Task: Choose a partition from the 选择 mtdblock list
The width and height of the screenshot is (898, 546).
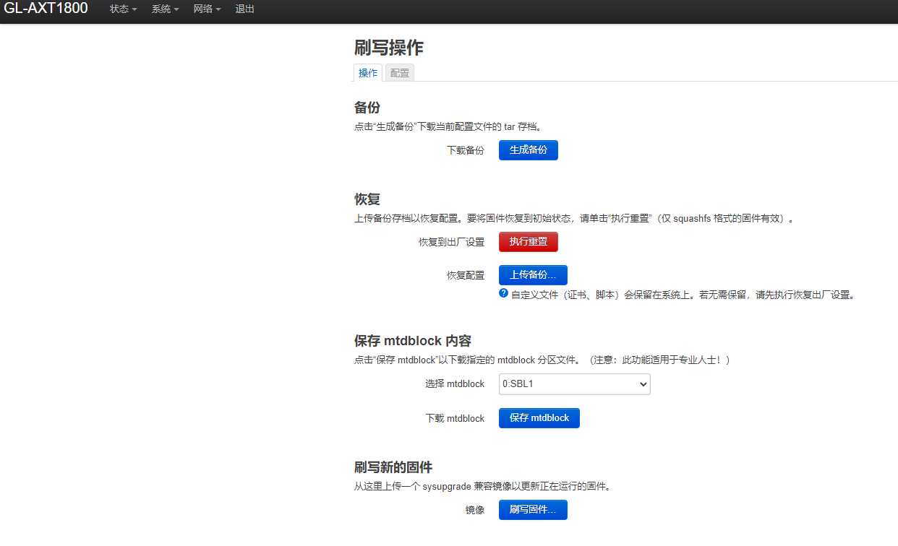Action: 574,383
